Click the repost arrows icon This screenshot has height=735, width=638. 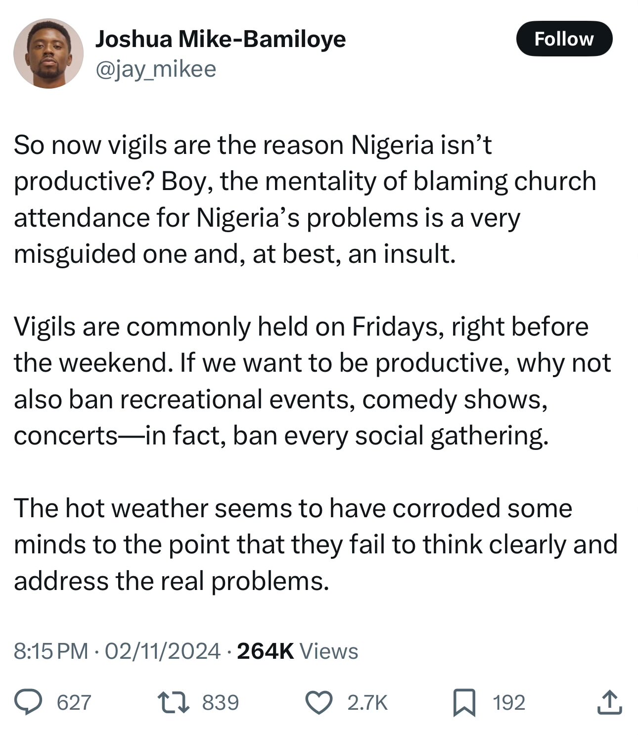173,702
